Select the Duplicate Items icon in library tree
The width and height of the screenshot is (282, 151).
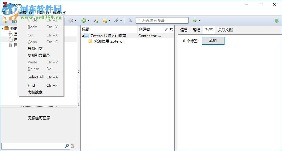[10, 34]
